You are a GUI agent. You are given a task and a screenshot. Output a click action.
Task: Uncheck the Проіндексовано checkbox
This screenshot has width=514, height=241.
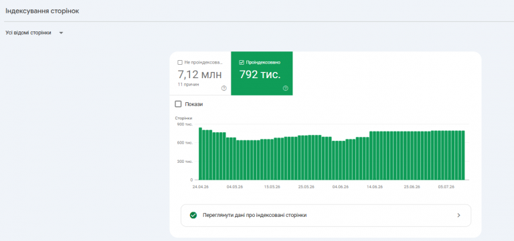[x=242, y=63]
